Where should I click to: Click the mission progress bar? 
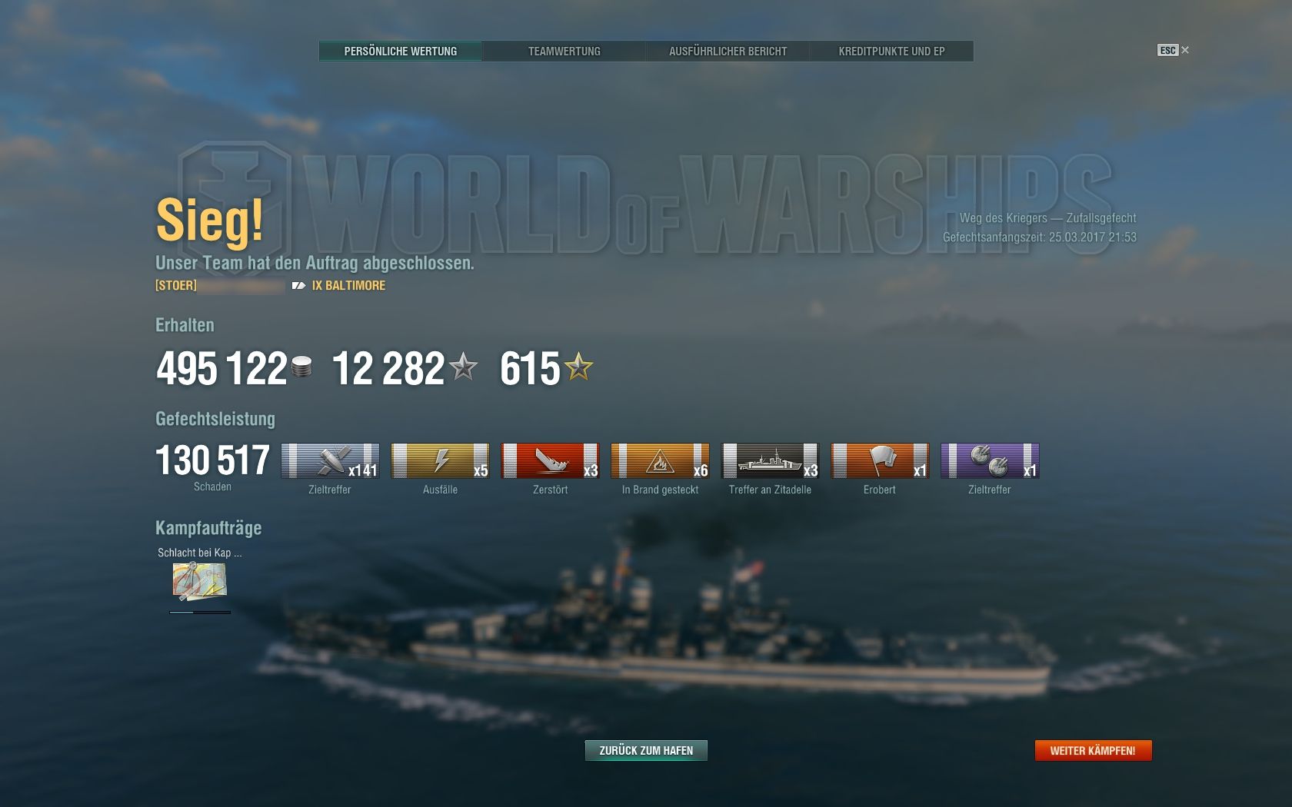pyautogui.click(x=200, y=613)
